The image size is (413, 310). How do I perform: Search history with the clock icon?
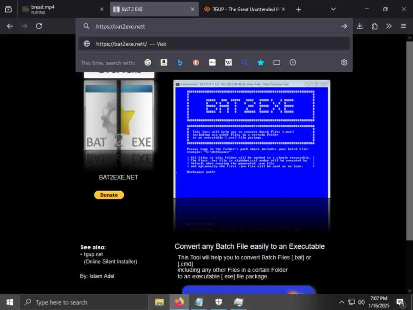tap(293, 63)
